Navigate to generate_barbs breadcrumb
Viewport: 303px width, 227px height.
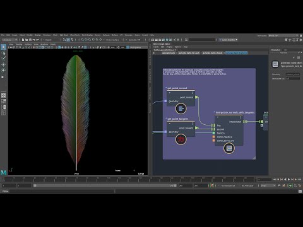(x=169, y=53)
